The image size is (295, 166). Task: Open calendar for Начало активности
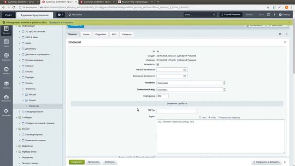[x=185, y=70]
